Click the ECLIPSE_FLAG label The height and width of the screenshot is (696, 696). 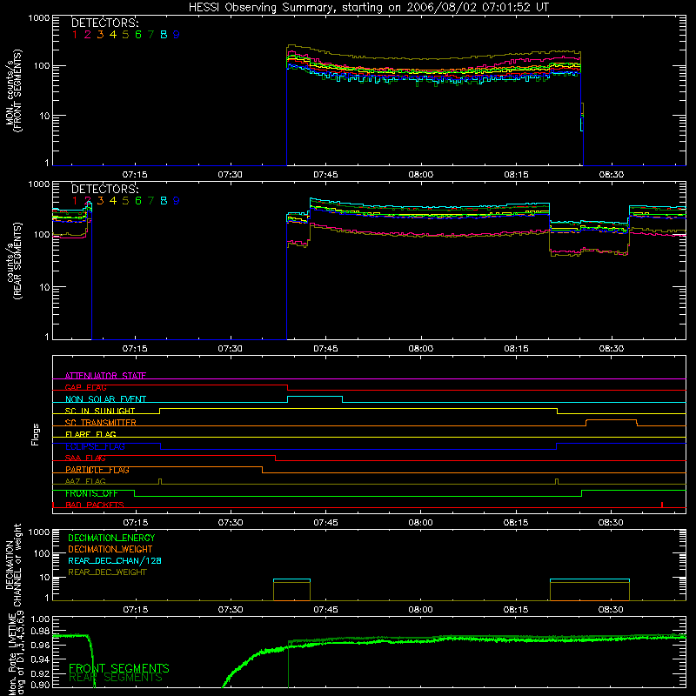point(95,446)
